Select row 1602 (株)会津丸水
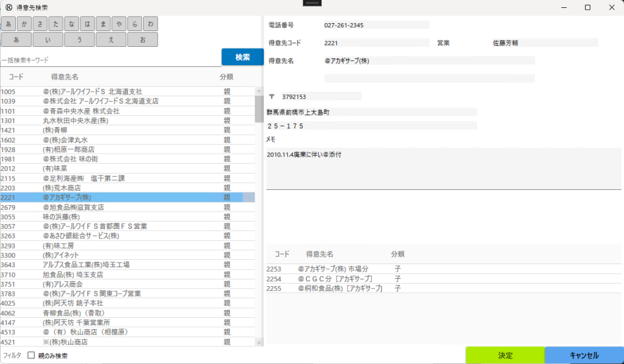The height and width of the screenshot is (364, 624). (127, 140)
